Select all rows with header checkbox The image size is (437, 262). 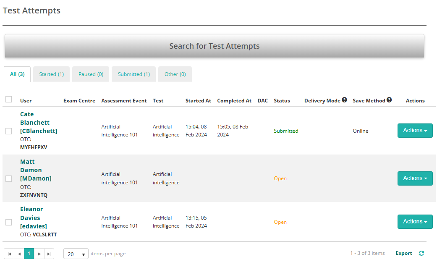8,100
